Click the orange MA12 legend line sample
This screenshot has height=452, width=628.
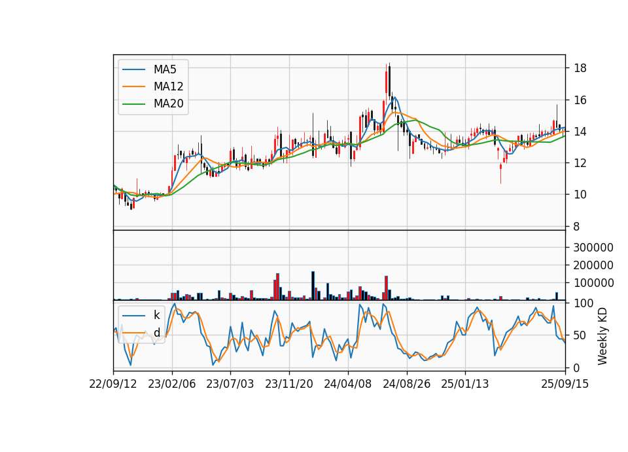coord(133,86)
